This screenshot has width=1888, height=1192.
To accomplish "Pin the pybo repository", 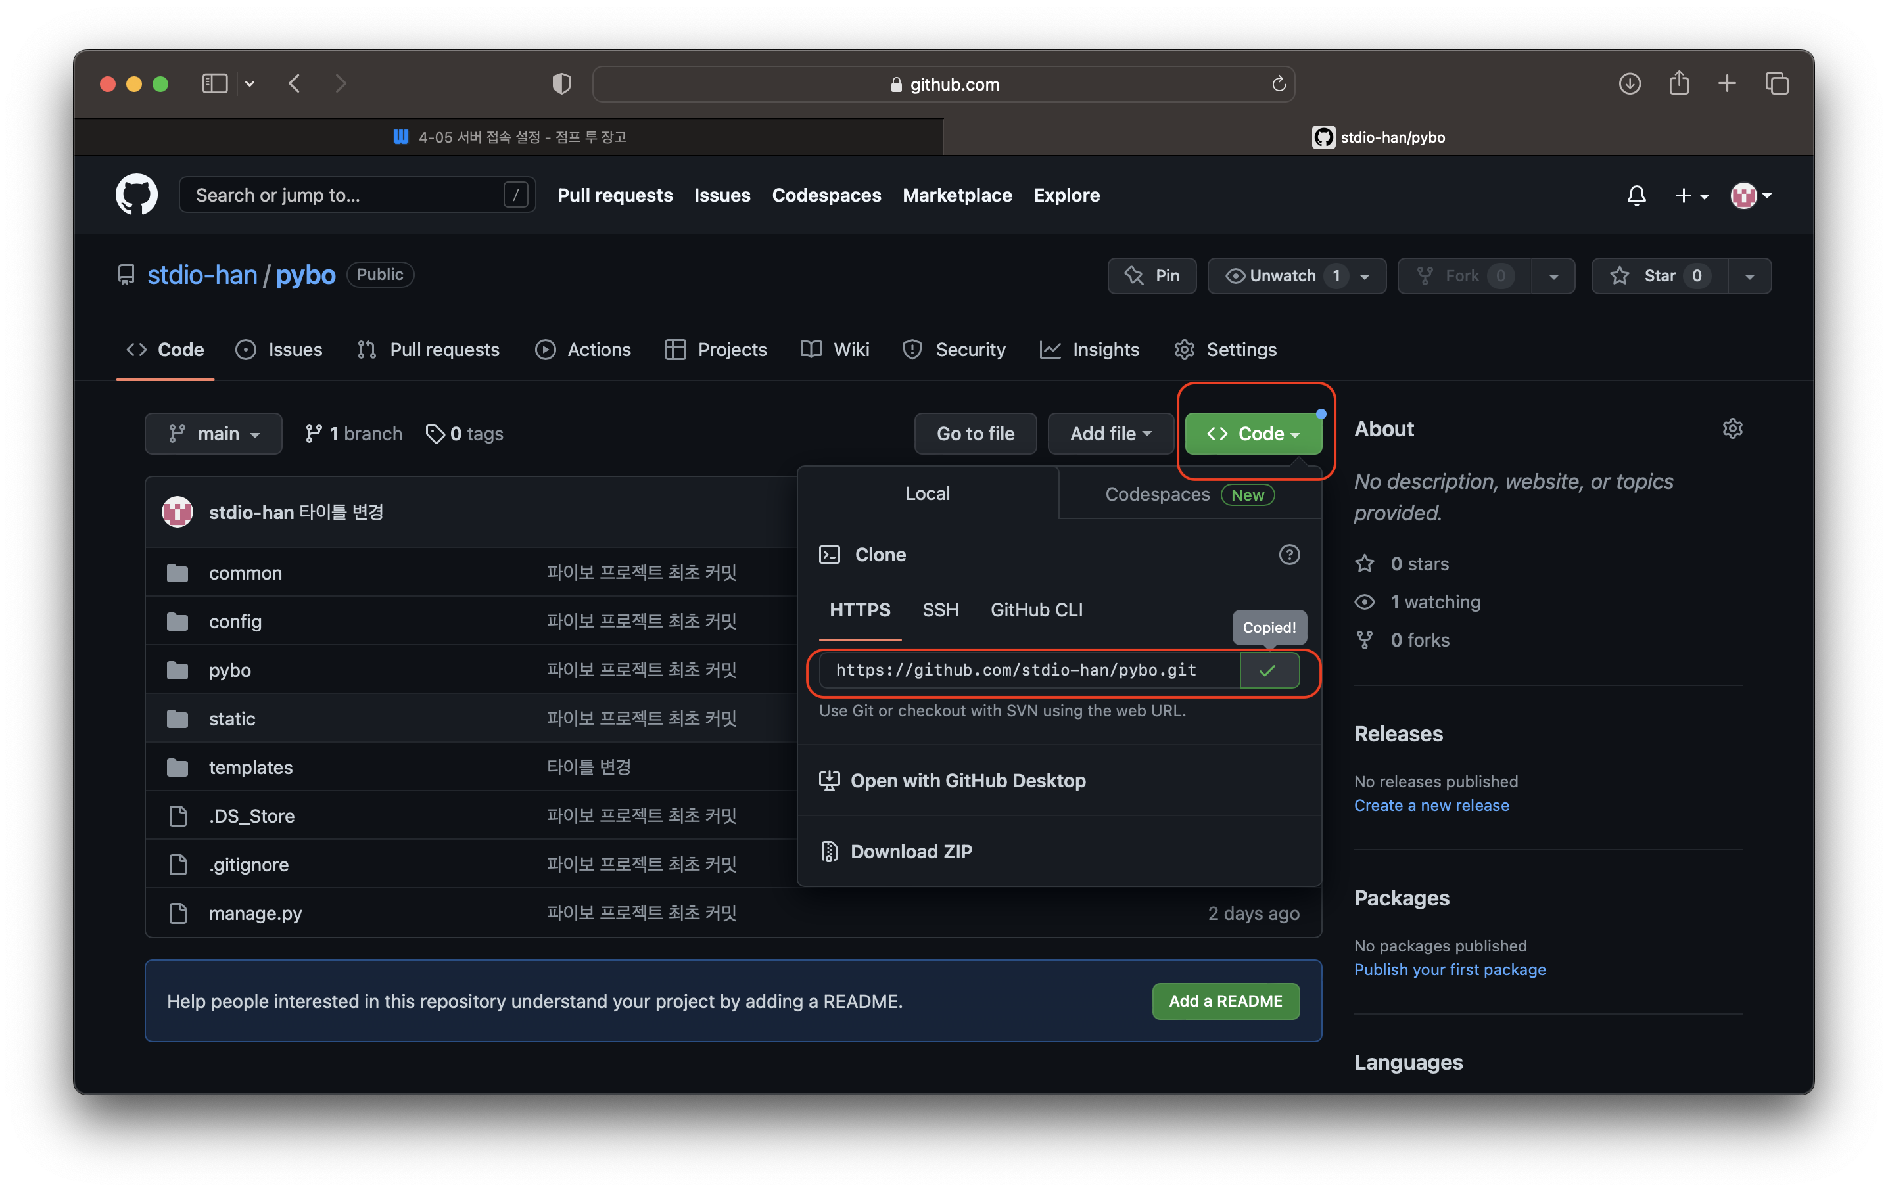I will (x=1151, y=276).
